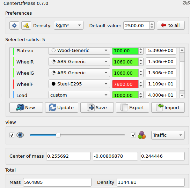Image resolution: width=190 pixels, height=188 pixels.
Task: Open WheelG's ABS-Generic material dropdown
Action: coord(79,73)
